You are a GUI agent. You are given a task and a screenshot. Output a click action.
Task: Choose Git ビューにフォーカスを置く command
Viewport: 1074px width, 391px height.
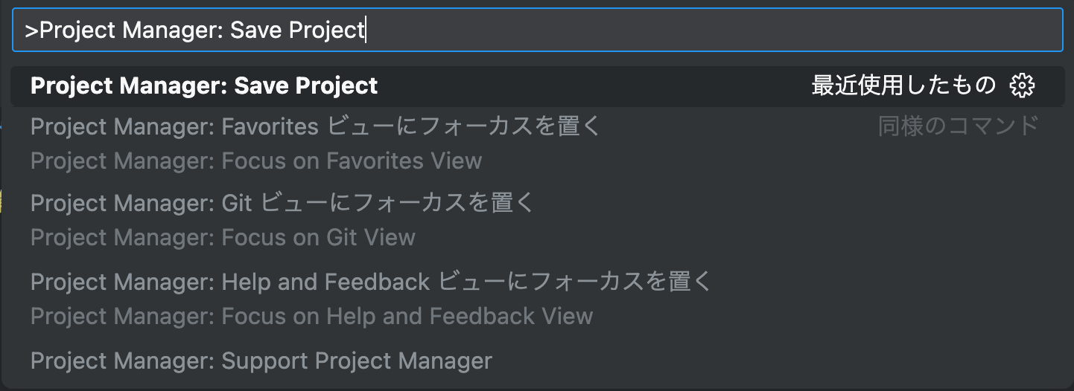click(283, 203)
